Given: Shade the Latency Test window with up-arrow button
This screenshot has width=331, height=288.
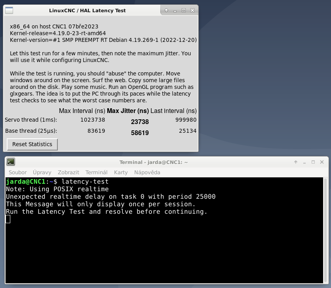Looking at the screenshot, I should click(x=166, y=10).
